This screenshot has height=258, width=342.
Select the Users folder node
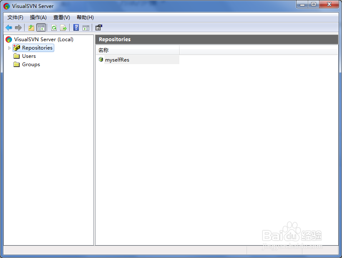(x=29, y=56)
